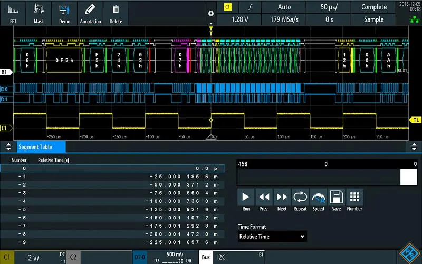The image size is (422, 264).
Task: Select the Segment Table tab
Action: coord(41,147)
